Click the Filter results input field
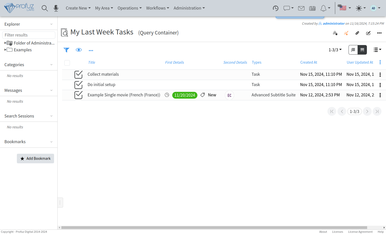 pyautogui.click(x=29, y=35)
